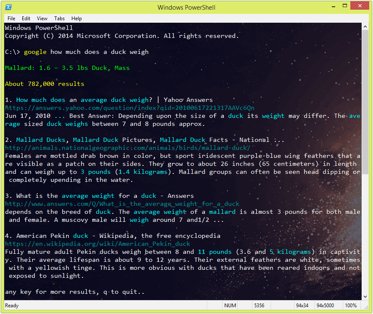Open the nationalgeographic mallard-duck URL
This screenshot has height=314, width=373.
coord(128,148)
